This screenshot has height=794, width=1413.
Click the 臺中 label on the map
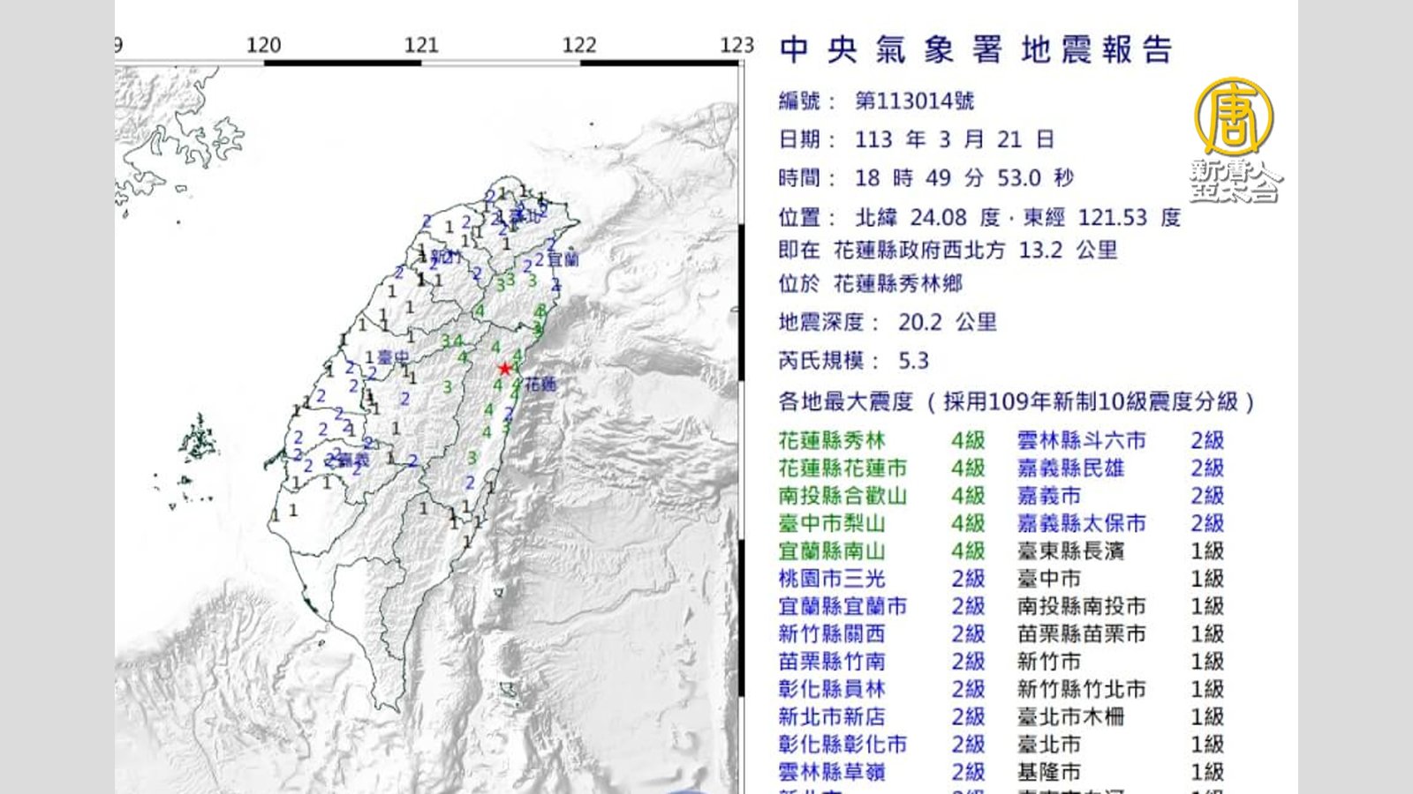coord(393,357)
